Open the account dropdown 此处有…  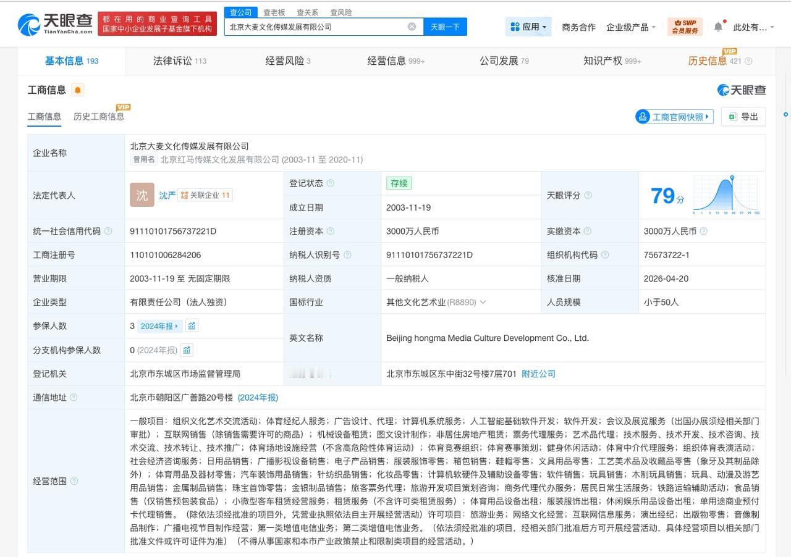click(754, 27)
